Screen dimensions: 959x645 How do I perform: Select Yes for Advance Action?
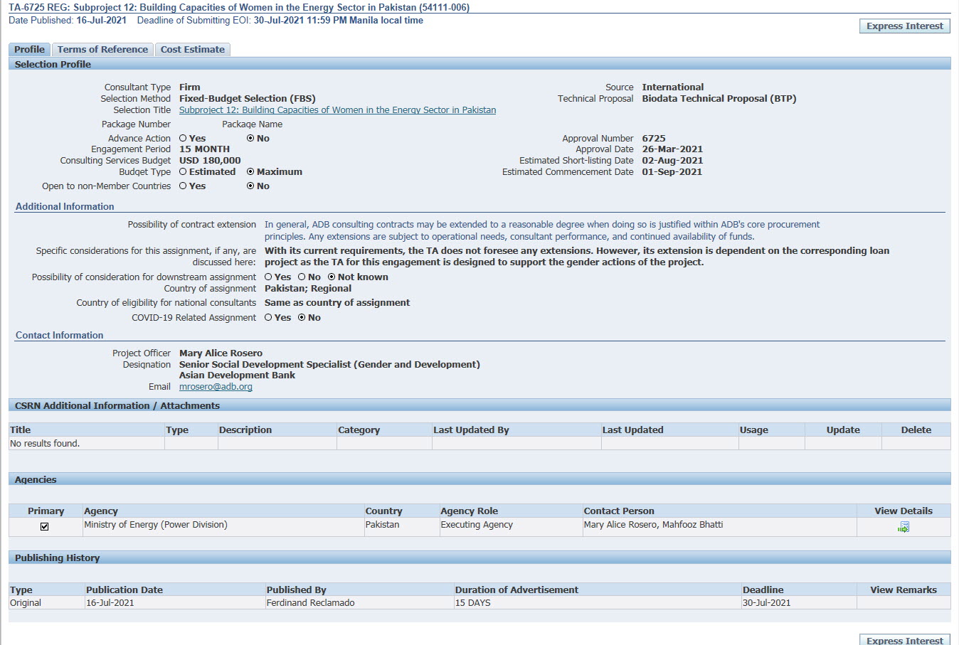(183, 139)
